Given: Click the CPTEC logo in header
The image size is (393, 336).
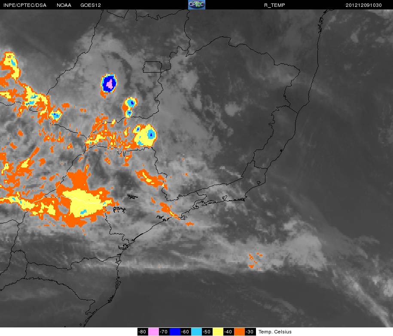Looking at the screenshot, I should tap(197, 5).
